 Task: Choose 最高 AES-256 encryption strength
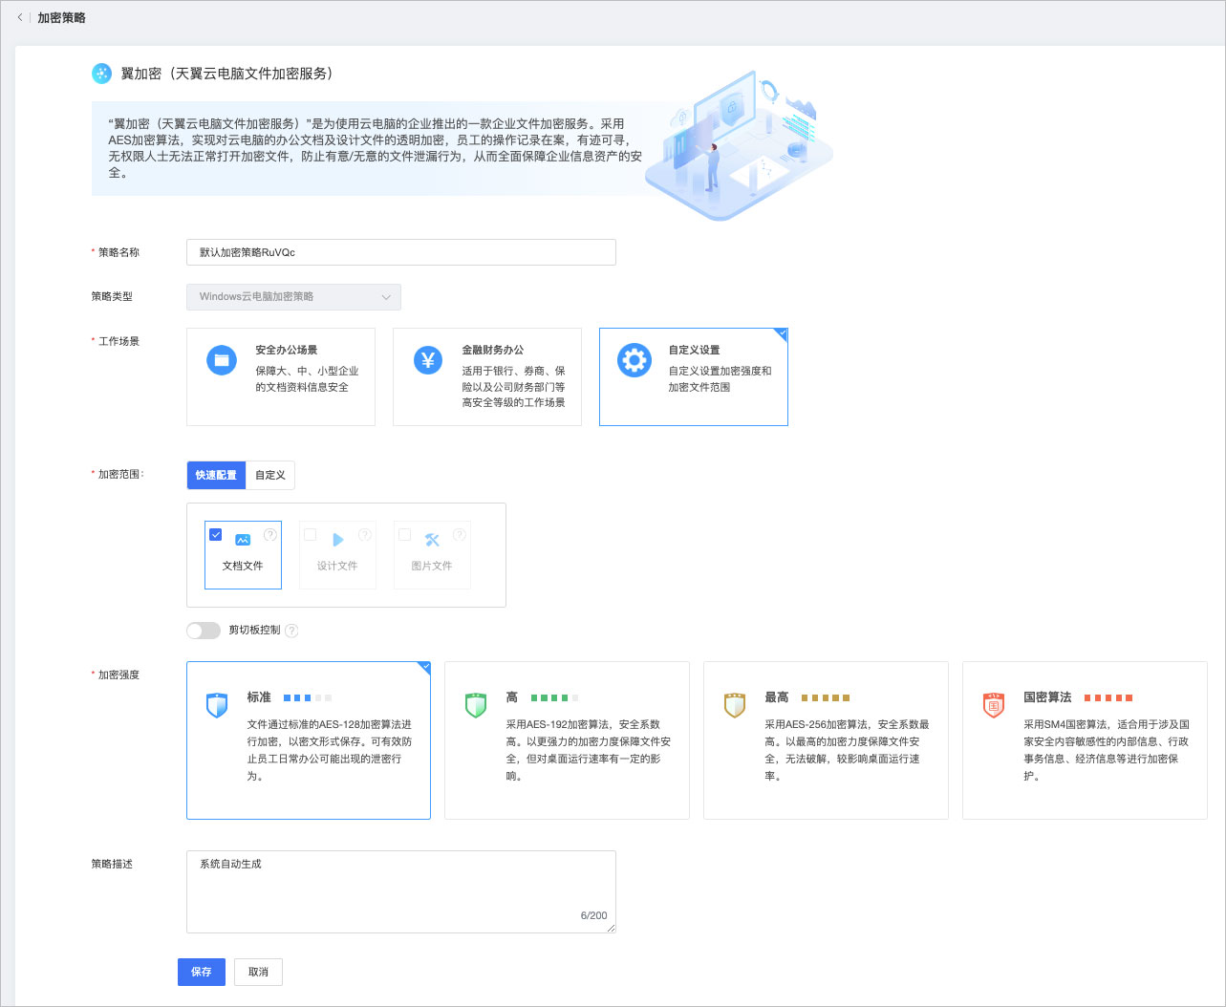click(x=827, y=740)
